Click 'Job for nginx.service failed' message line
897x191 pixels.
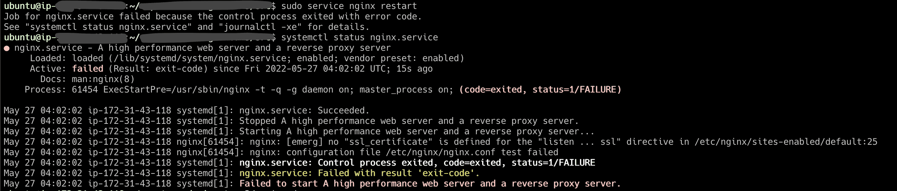click(213, 16)
